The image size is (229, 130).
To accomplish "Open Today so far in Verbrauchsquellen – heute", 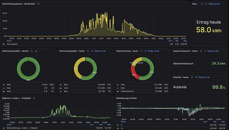I will click(x=100, y=51).
